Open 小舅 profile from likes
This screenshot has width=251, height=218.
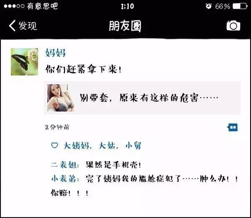(x=133, y=145)
